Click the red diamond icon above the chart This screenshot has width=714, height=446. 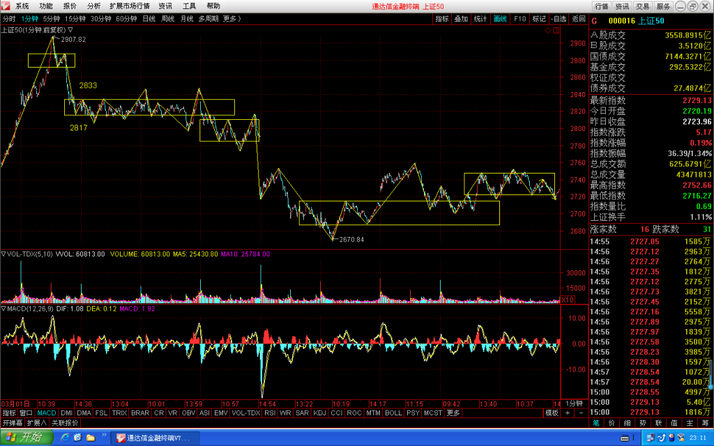click(x=548, y=30)
